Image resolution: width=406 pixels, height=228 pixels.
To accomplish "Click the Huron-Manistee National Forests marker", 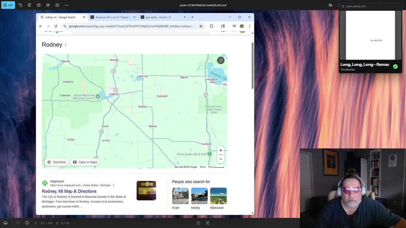I will coord(98,96).
